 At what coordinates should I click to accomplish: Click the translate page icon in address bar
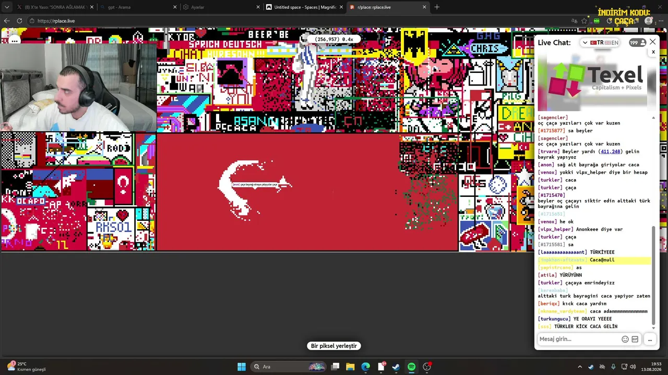(x=574, y=21)
